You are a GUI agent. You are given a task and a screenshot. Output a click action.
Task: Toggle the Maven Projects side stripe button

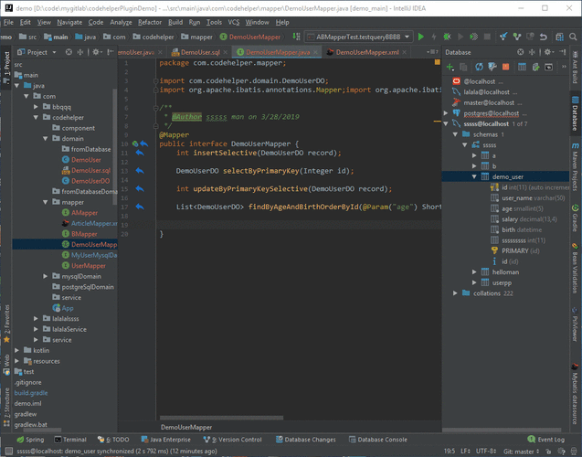click(575, 166)
